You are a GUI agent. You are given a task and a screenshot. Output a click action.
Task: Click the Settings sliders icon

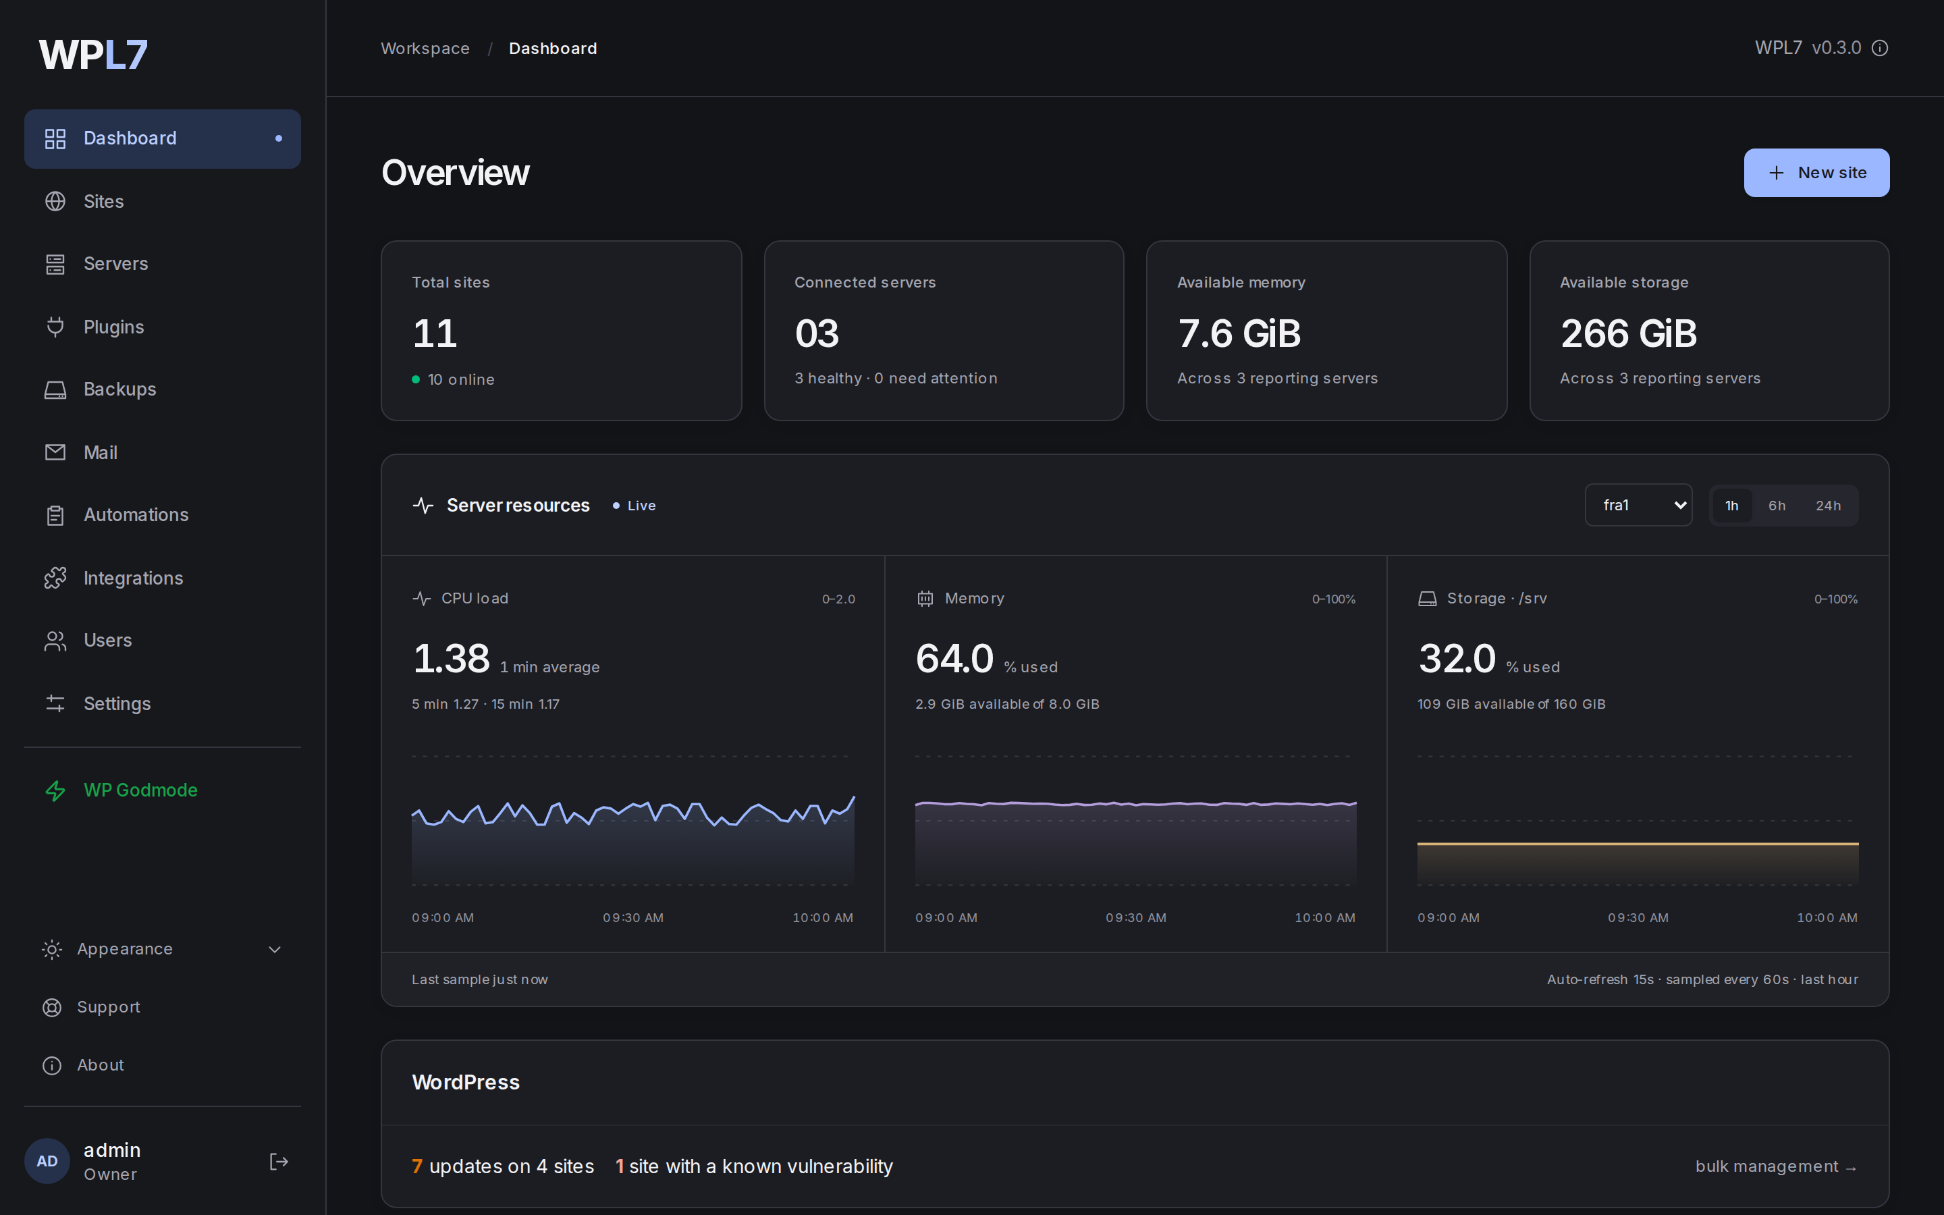[55, 704]
